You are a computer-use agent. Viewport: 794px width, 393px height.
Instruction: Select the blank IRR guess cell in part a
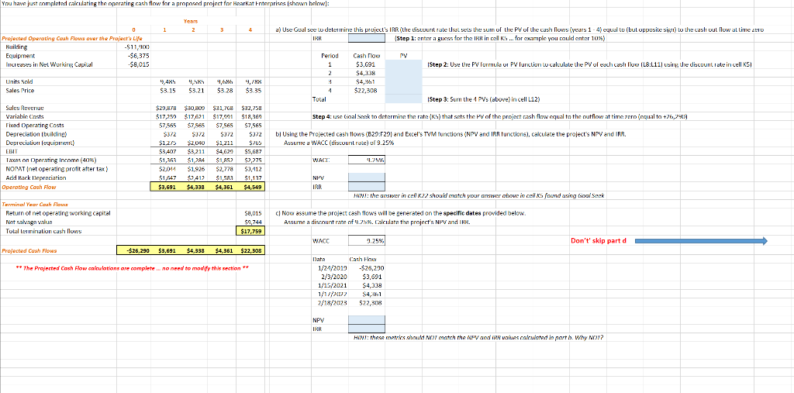click(367, 38)
